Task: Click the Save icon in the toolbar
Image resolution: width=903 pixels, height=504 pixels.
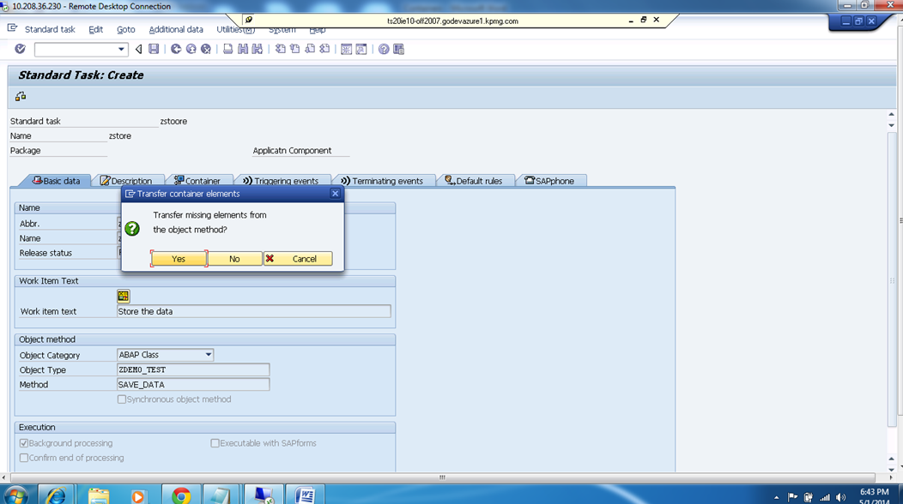Action: click(x=154, y=49)
